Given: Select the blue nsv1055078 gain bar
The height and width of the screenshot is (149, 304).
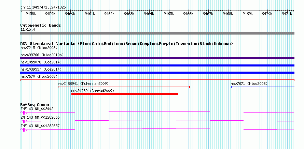Looking at the screenshot, I should [x=157, y=65].
